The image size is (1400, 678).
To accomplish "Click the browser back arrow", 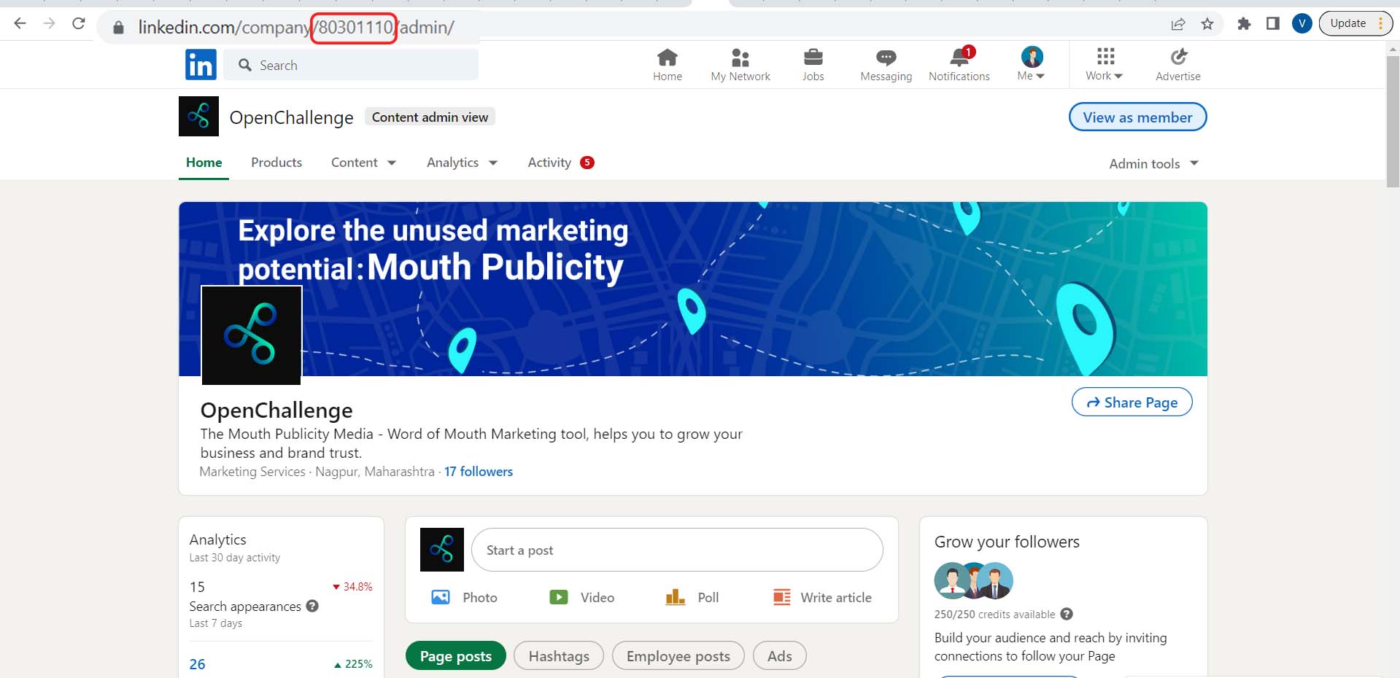I will (20, 24).
